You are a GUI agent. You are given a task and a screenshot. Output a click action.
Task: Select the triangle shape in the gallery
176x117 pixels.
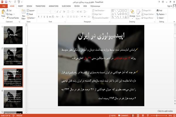tap(113, 14)
